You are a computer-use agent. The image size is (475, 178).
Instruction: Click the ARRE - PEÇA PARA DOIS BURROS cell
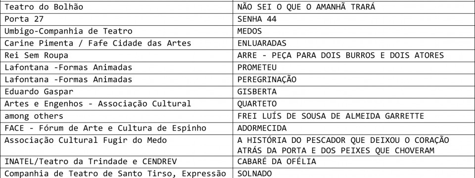(354, 55)
